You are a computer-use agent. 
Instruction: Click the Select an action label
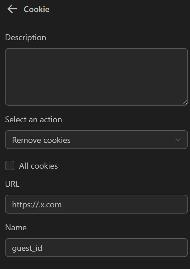33,119
